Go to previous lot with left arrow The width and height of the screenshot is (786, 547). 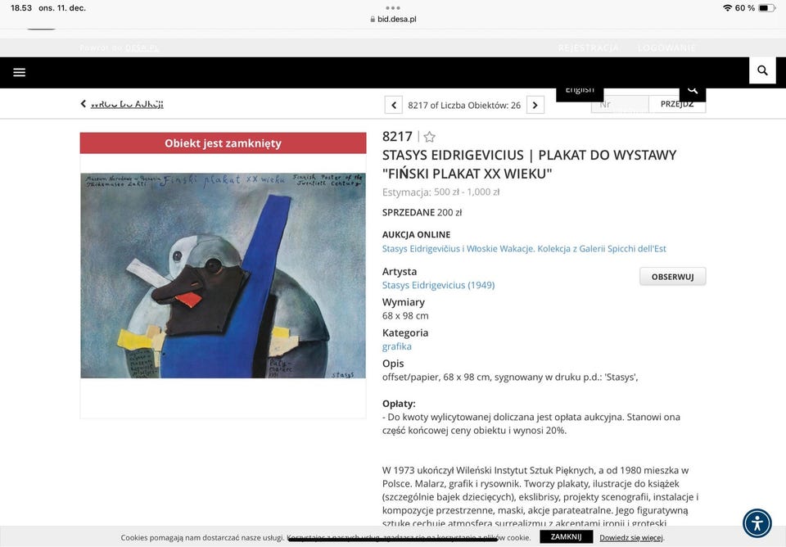coord(394,106)
